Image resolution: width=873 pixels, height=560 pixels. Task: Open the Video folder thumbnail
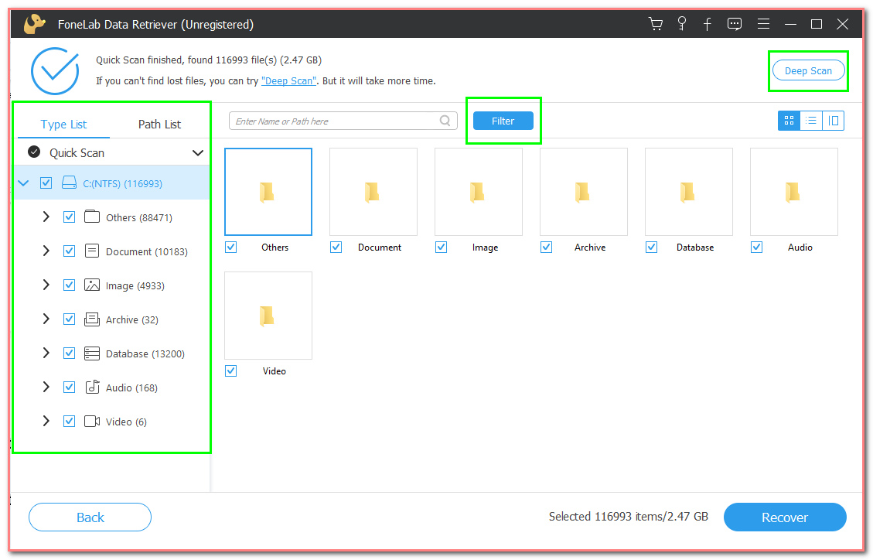click(268, 316)
